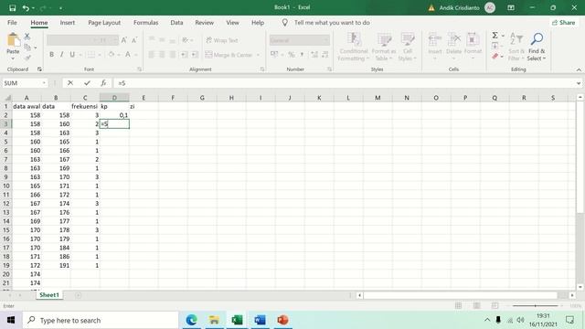Viewport: 585px width, 329px height.
Task: Cancel the formula entry with the X icon
Action: point(70,83)
